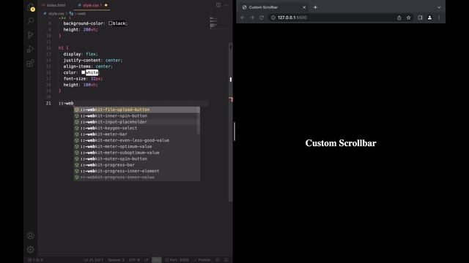Click the feedback icon in status bar

pyautogui.click(x=218, y=260)
